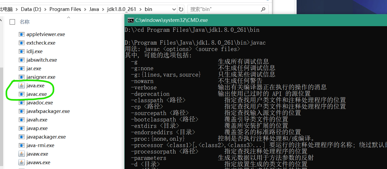Select file name javafxpackager.exe
This screenshot has width=387, height=169.
coord(48,111)
